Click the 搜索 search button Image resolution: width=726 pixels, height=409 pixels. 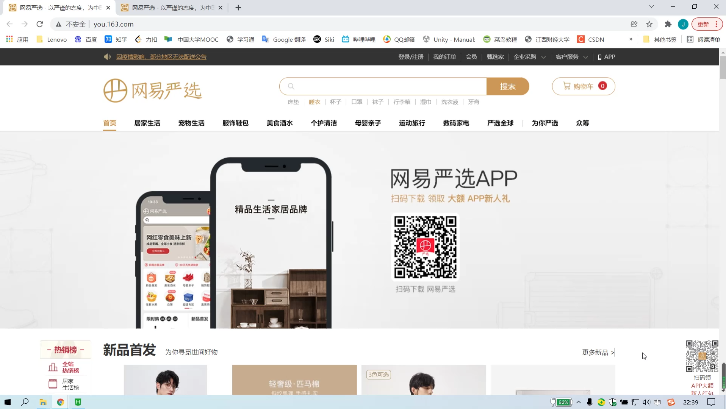(x=508, y=86)
